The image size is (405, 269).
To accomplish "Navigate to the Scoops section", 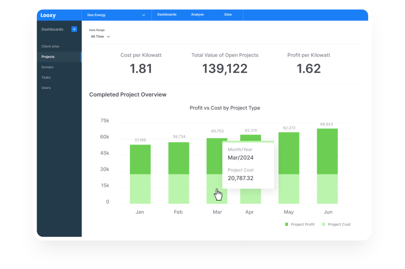I will pos(47,67).
